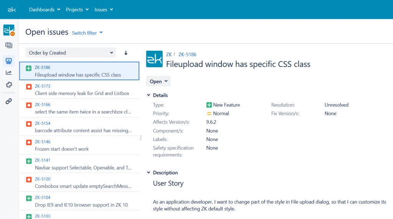This screenshot has width=393, height=219.
Task: Open the issue status Open dropdown
Action: coord(158,81)
